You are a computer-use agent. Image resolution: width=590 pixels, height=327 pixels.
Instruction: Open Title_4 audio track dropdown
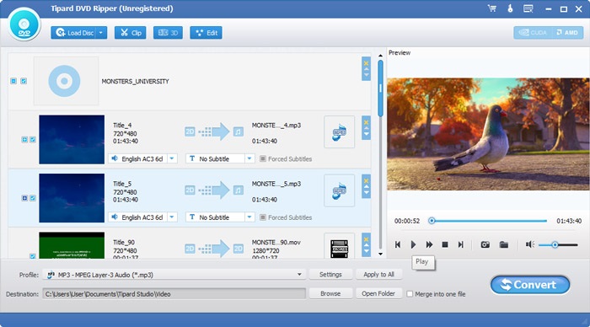[172, 158]
